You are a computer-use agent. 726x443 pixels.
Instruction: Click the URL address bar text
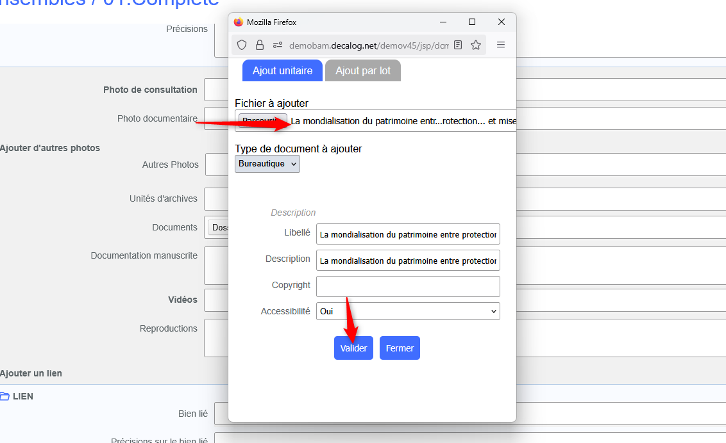pyautogui.click(x=369, y=45)
